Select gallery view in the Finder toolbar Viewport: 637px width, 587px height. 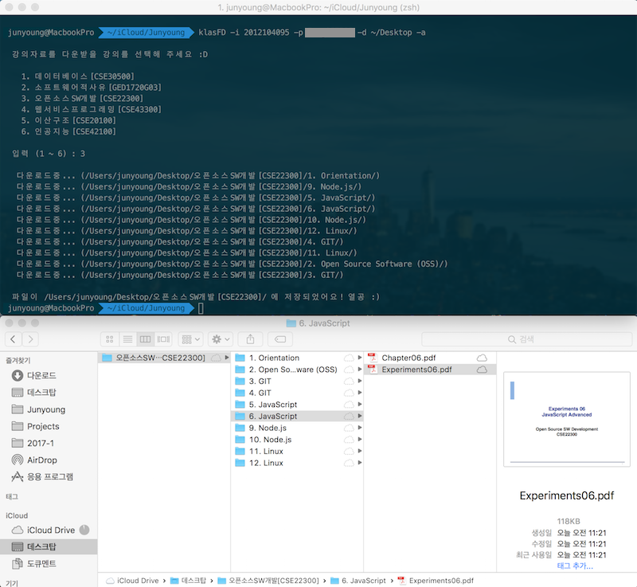[x=162, y=339]
